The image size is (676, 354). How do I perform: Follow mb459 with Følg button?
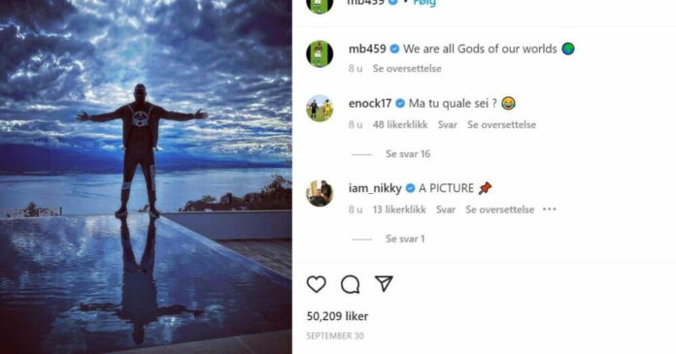point(424,3)
